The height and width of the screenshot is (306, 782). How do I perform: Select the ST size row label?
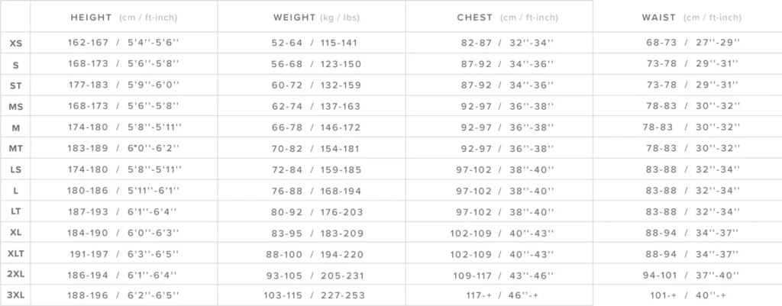[16, 85]
